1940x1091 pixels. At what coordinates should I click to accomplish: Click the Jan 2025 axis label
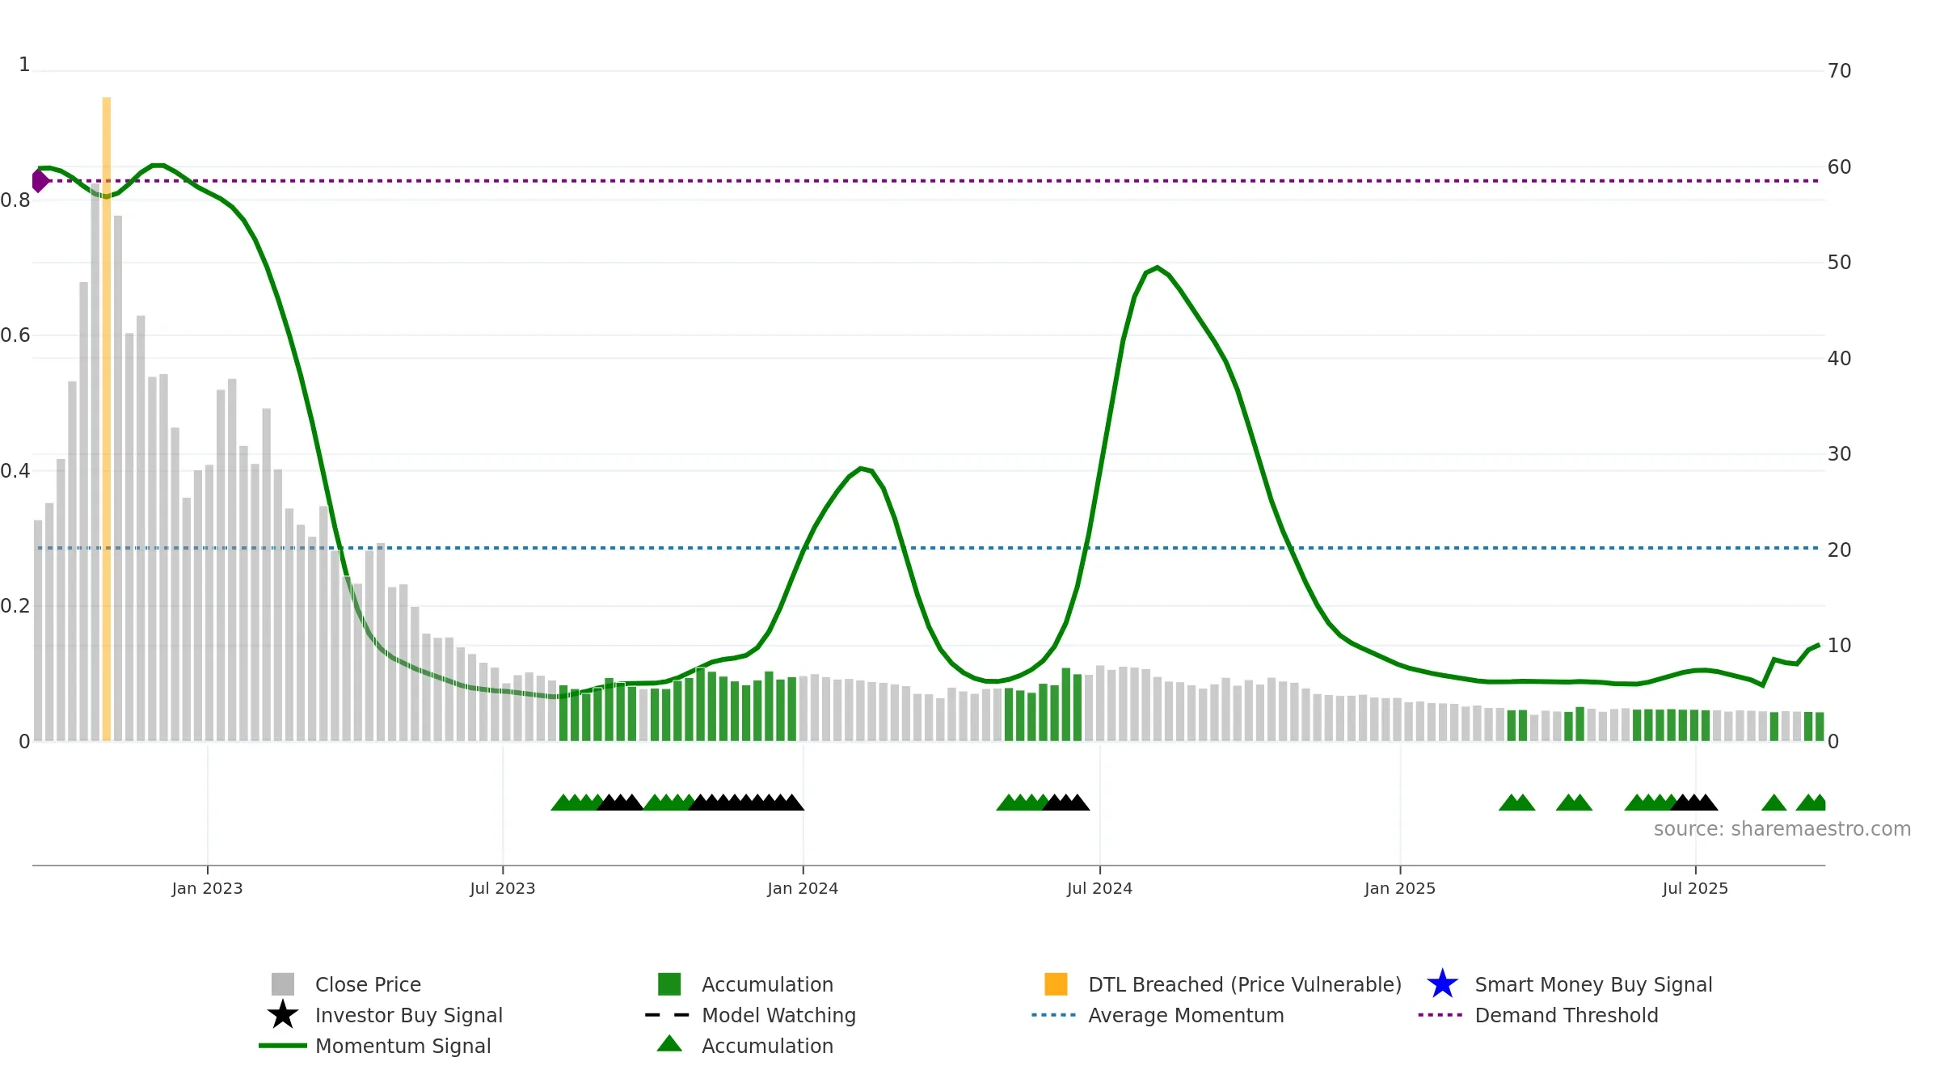click(1400, 888)
